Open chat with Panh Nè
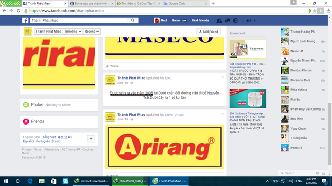 tap(303, 148)
